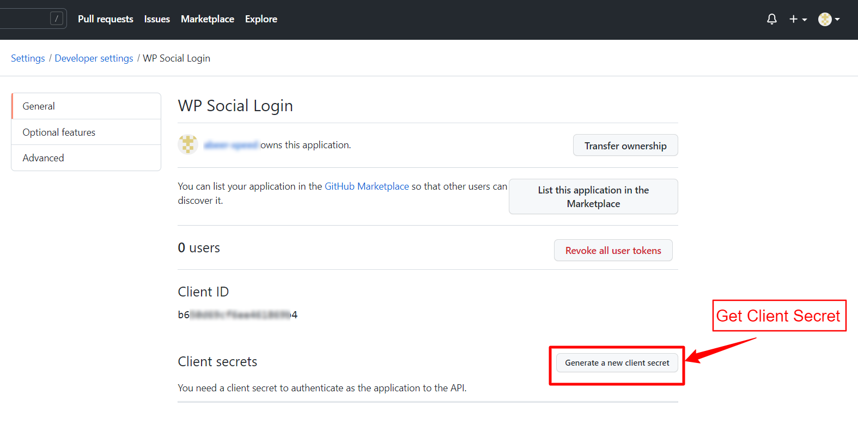Open the notifications bell icon
The image size is (858, 424).
tap(771, 19)
